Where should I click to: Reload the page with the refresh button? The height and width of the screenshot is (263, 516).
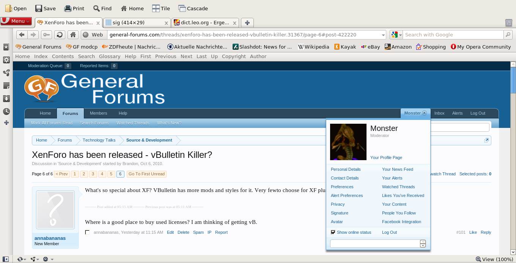pos(60,35)
